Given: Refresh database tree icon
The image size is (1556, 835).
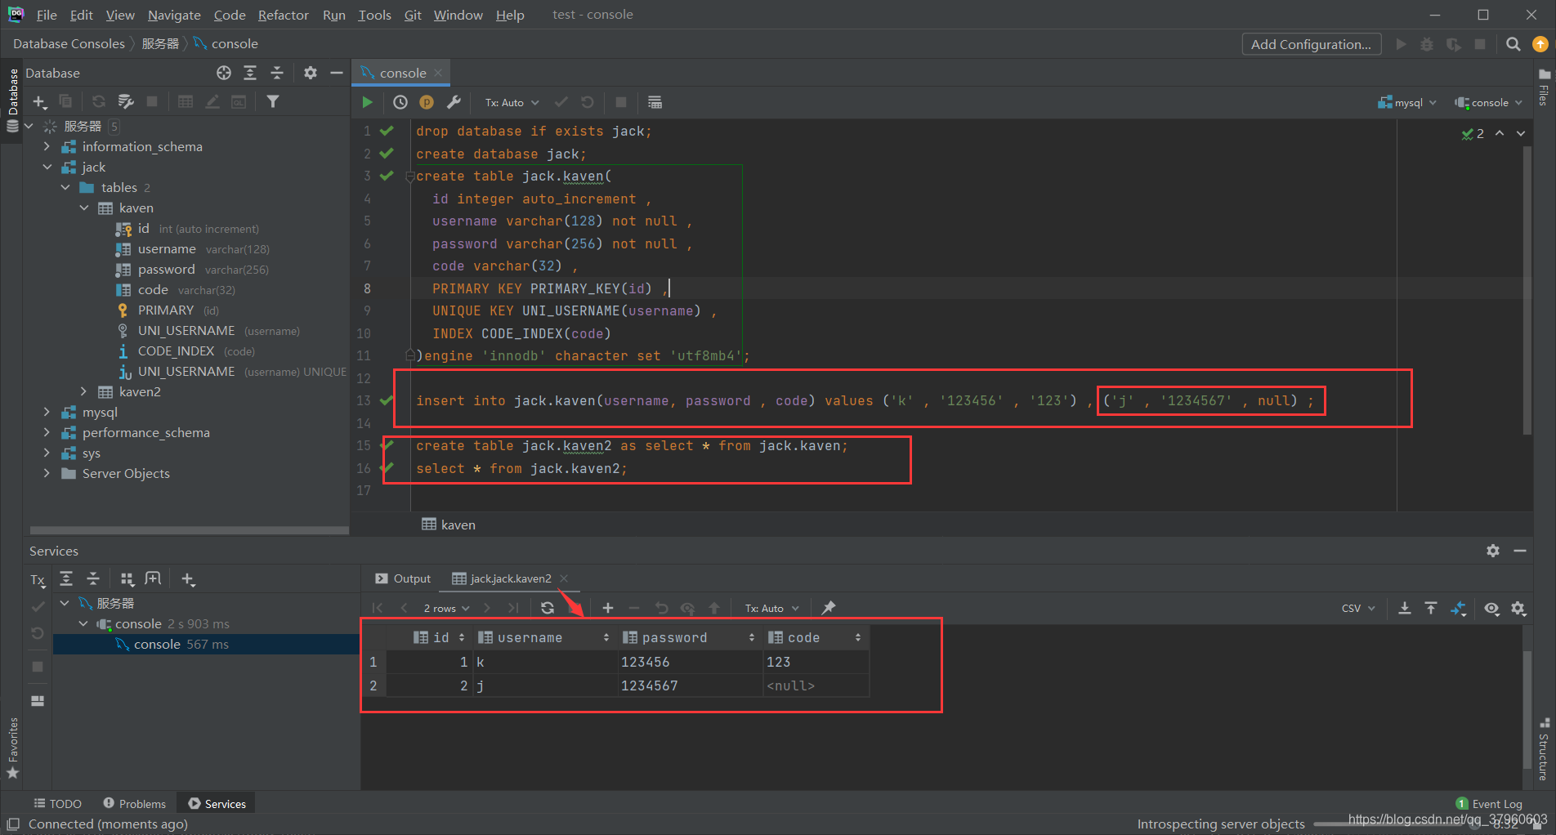Looking at the screenshot, I should pyautogui.click(x=99, y=101).
